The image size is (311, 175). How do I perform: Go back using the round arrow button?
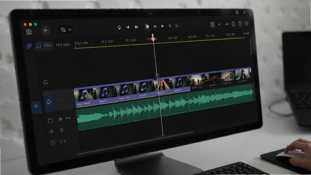click(46, 30)
